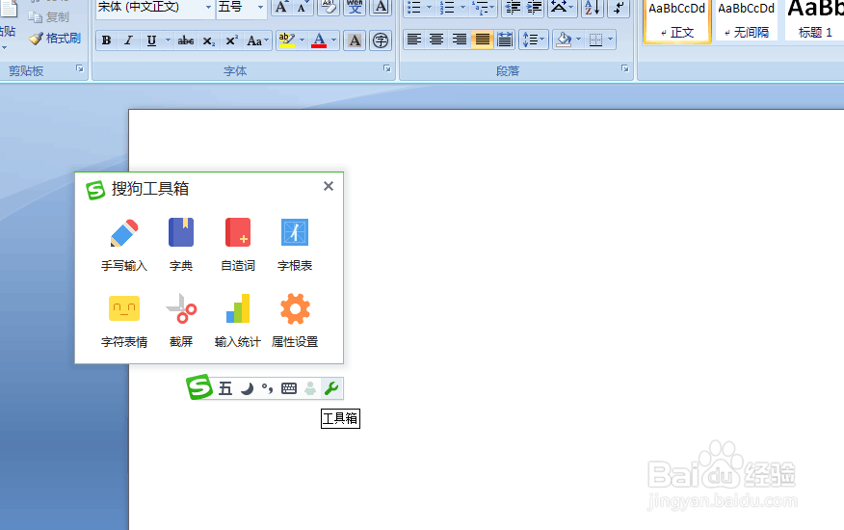The width and height of the screenshot is (844, 530).
Task: Open the Aa change case dropdown
Action: point(256,40)
